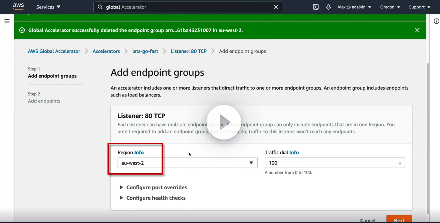
Task: Play the video with center play button
Action: click(x=224, y=122)
